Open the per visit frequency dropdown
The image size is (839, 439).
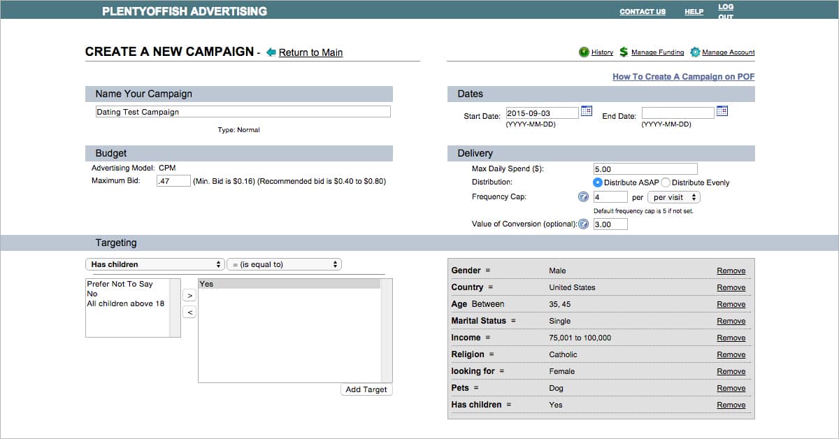673,197
